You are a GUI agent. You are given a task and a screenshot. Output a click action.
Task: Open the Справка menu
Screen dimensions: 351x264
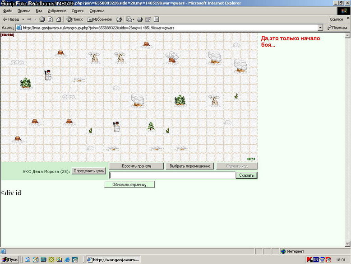click(x=97, y=11)
